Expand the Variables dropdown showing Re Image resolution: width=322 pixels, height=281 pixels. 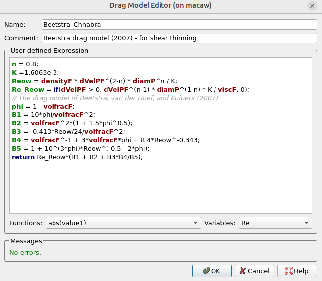tap(275, 223)
